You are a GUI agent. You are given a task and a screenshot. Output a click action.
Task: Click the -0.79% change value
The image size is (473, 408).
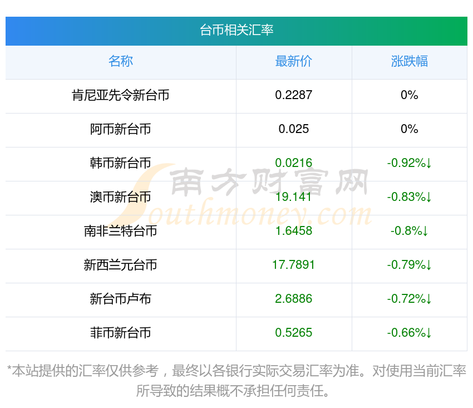(x=410, y=265)
